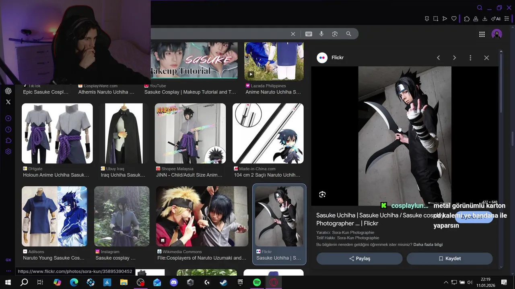515x289 pixels.
Task: Open the sidebar music player icon
Action: point(8,118)
